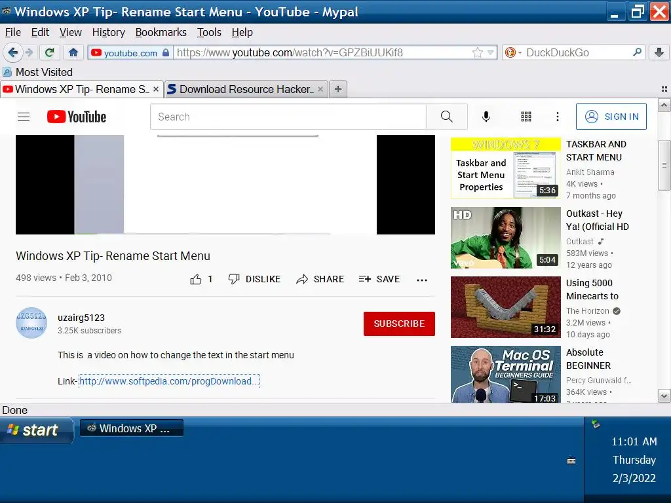Screen dimensions: 671x503
Task: Click the system tray network icon
Action: [x=596, y=424]
